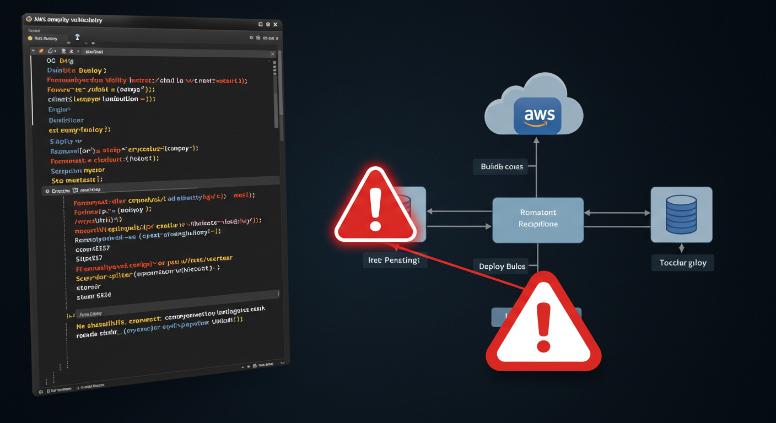This screenshot has width=776, height=423.
Task: Click the large red warning triangle at bottom
Action: tap(543, 322)
